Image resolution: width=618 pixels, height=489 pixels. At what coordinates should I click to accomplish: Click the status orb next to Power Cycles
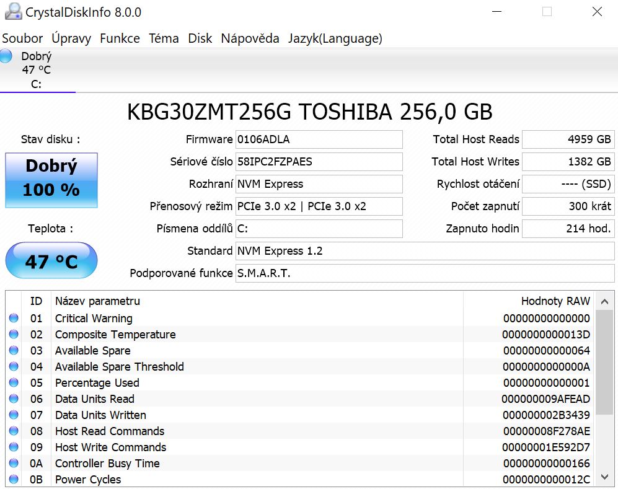pos(14,480)
